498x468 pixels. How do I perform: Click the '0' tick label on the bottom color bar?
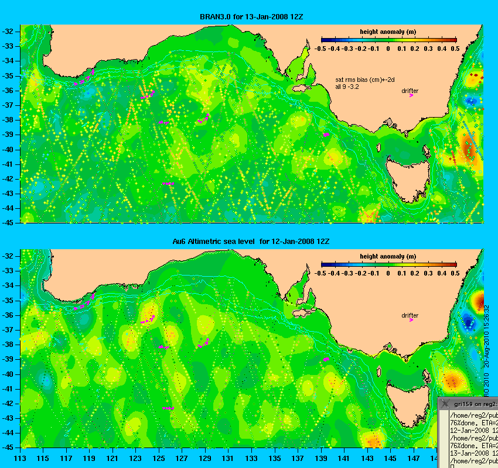click(388, 274)
